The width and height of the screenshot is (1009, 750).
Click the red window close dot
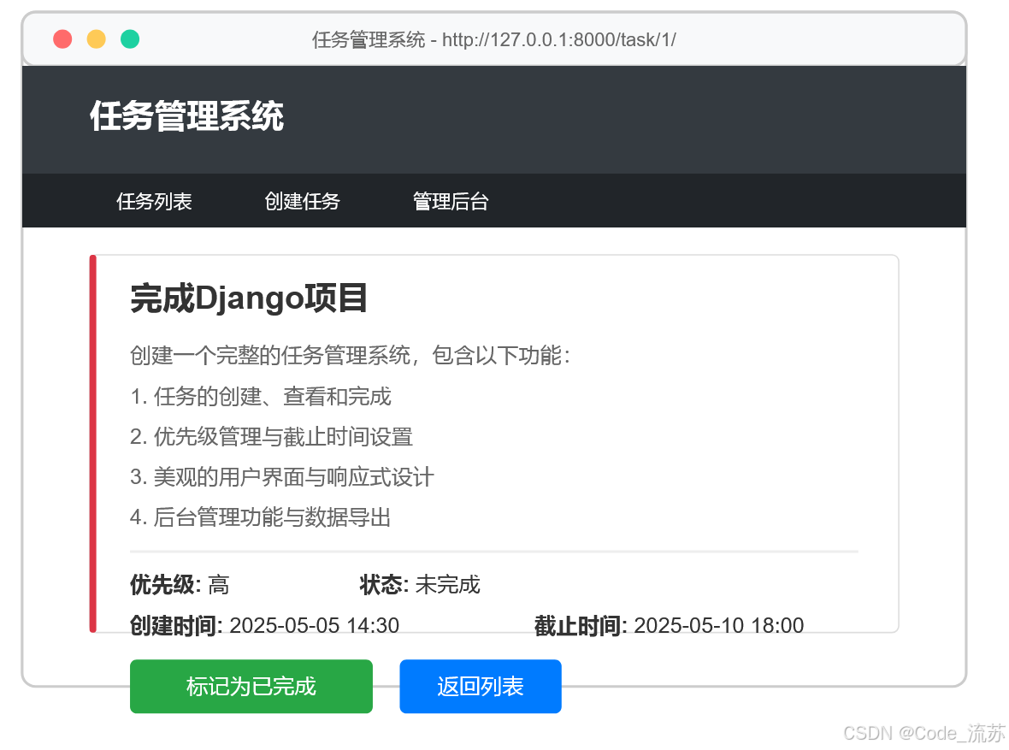coord(62,39)
